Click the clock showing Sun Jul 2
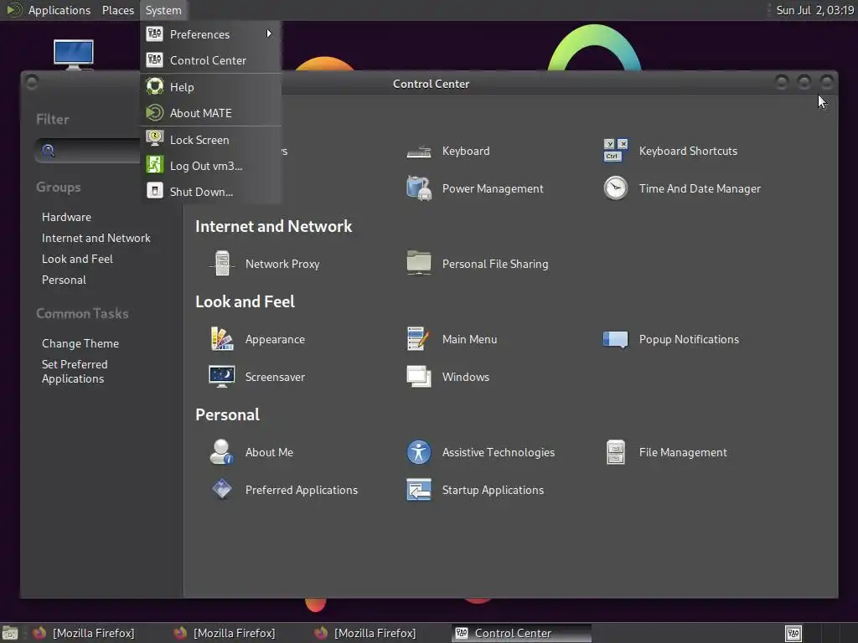 (814, 10)
